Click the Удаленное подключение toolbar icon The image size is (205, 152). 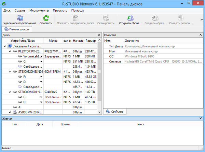[x=19, y=18]
